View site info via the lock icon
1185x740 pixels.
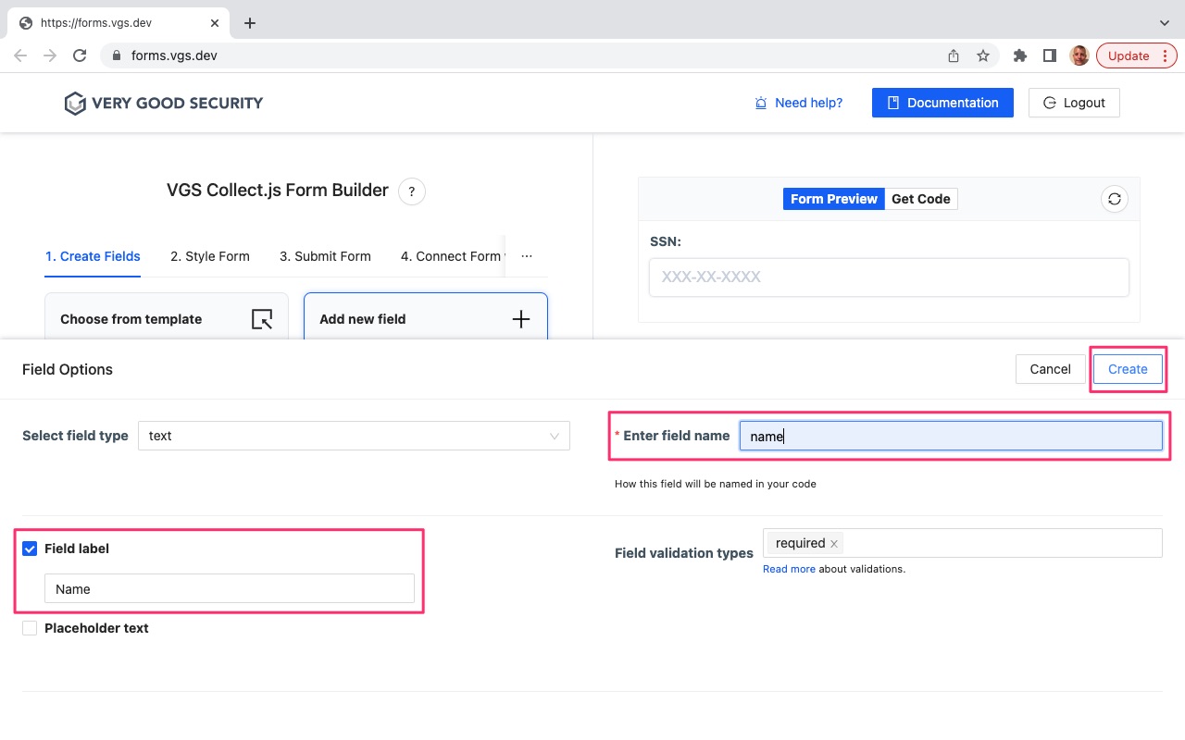tap(117, 55)
